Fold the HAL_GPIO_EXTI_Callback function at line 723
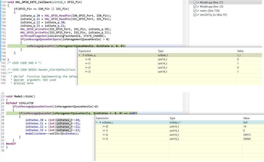Image resolution: width=264 pixels, height=162 pixels. pyautogui.click(x=6, y=2)
